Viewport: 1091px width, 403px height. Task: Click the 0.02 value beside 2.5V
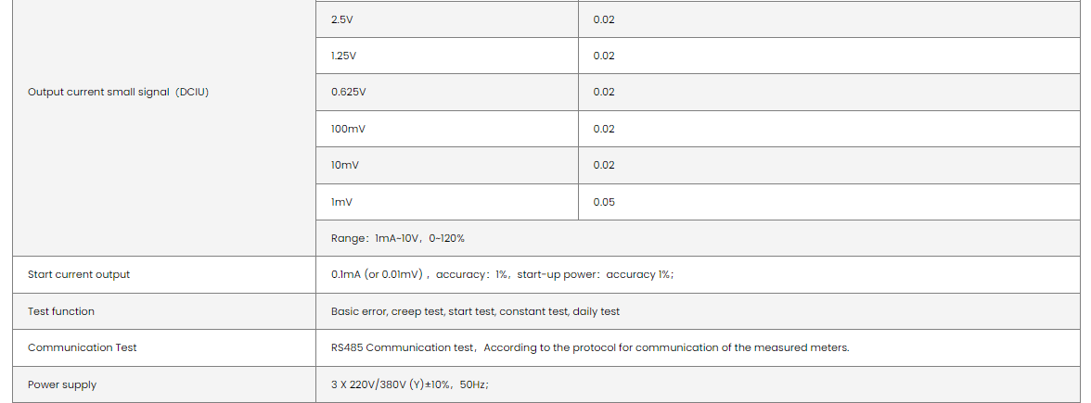(x=604, y=19)
